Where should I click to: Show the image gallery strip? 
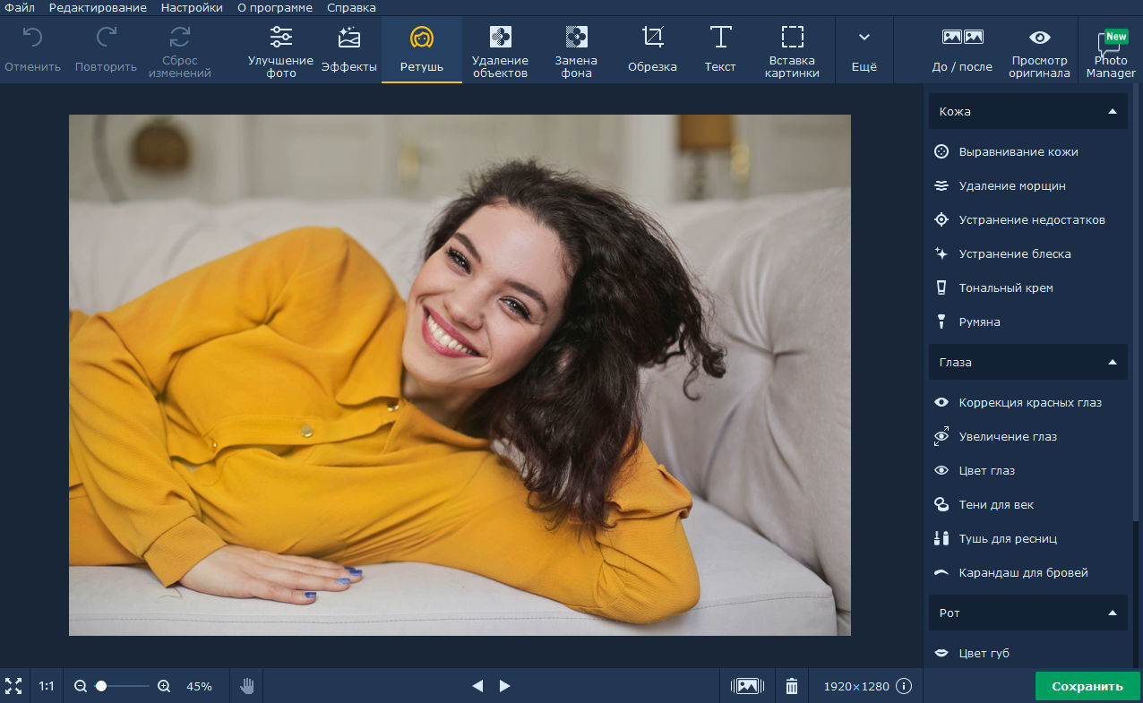point(747,686)
